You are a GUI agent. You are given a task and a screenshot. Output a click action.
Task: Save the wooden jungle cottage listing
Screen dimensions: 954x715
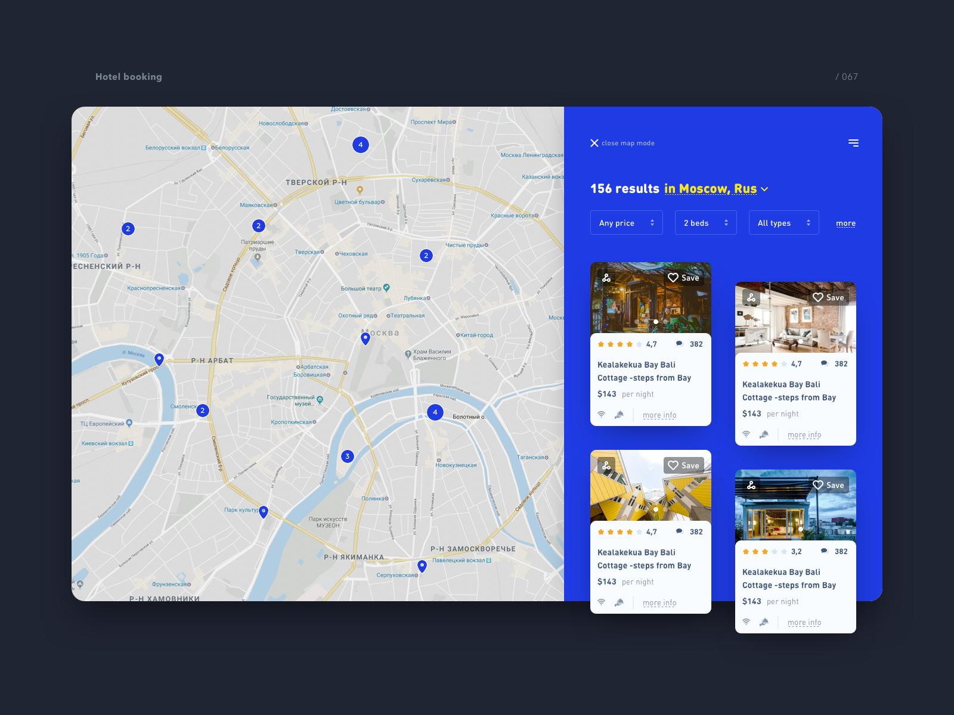[683, 278]
